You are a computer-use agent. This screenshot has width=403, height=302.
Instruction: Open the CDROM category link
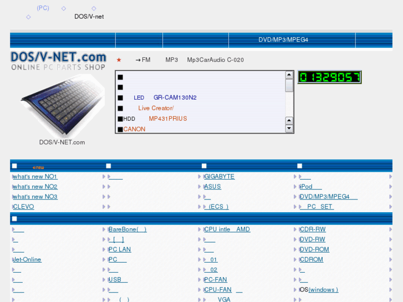[x=311, y=259]
